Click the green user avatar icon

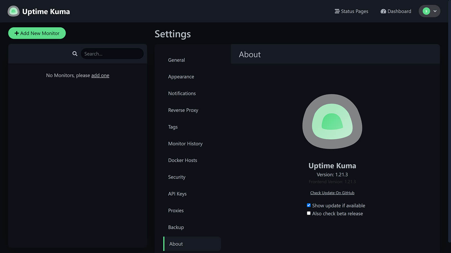[426, 11]
